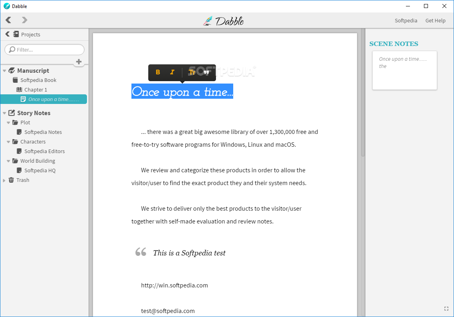Click the Softpedia Editors note icon
The width and height of the screenshot is (454, 317).
19,151
